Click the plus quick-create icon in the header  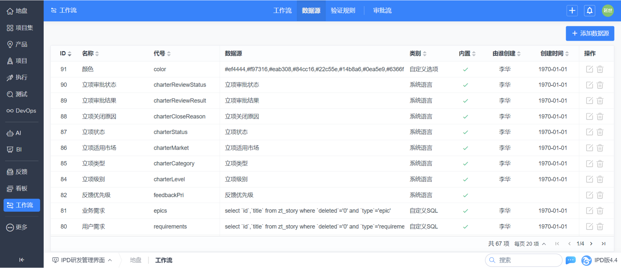pyautogui.click(x=572, y=11)
